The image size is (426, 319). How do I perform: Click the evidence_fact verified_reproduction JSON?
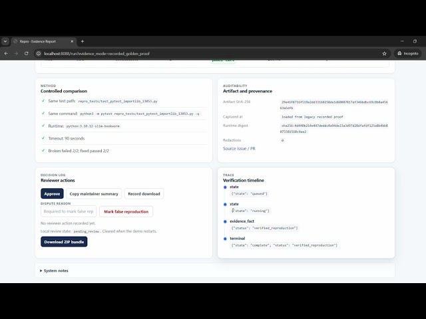pos(264,228)
